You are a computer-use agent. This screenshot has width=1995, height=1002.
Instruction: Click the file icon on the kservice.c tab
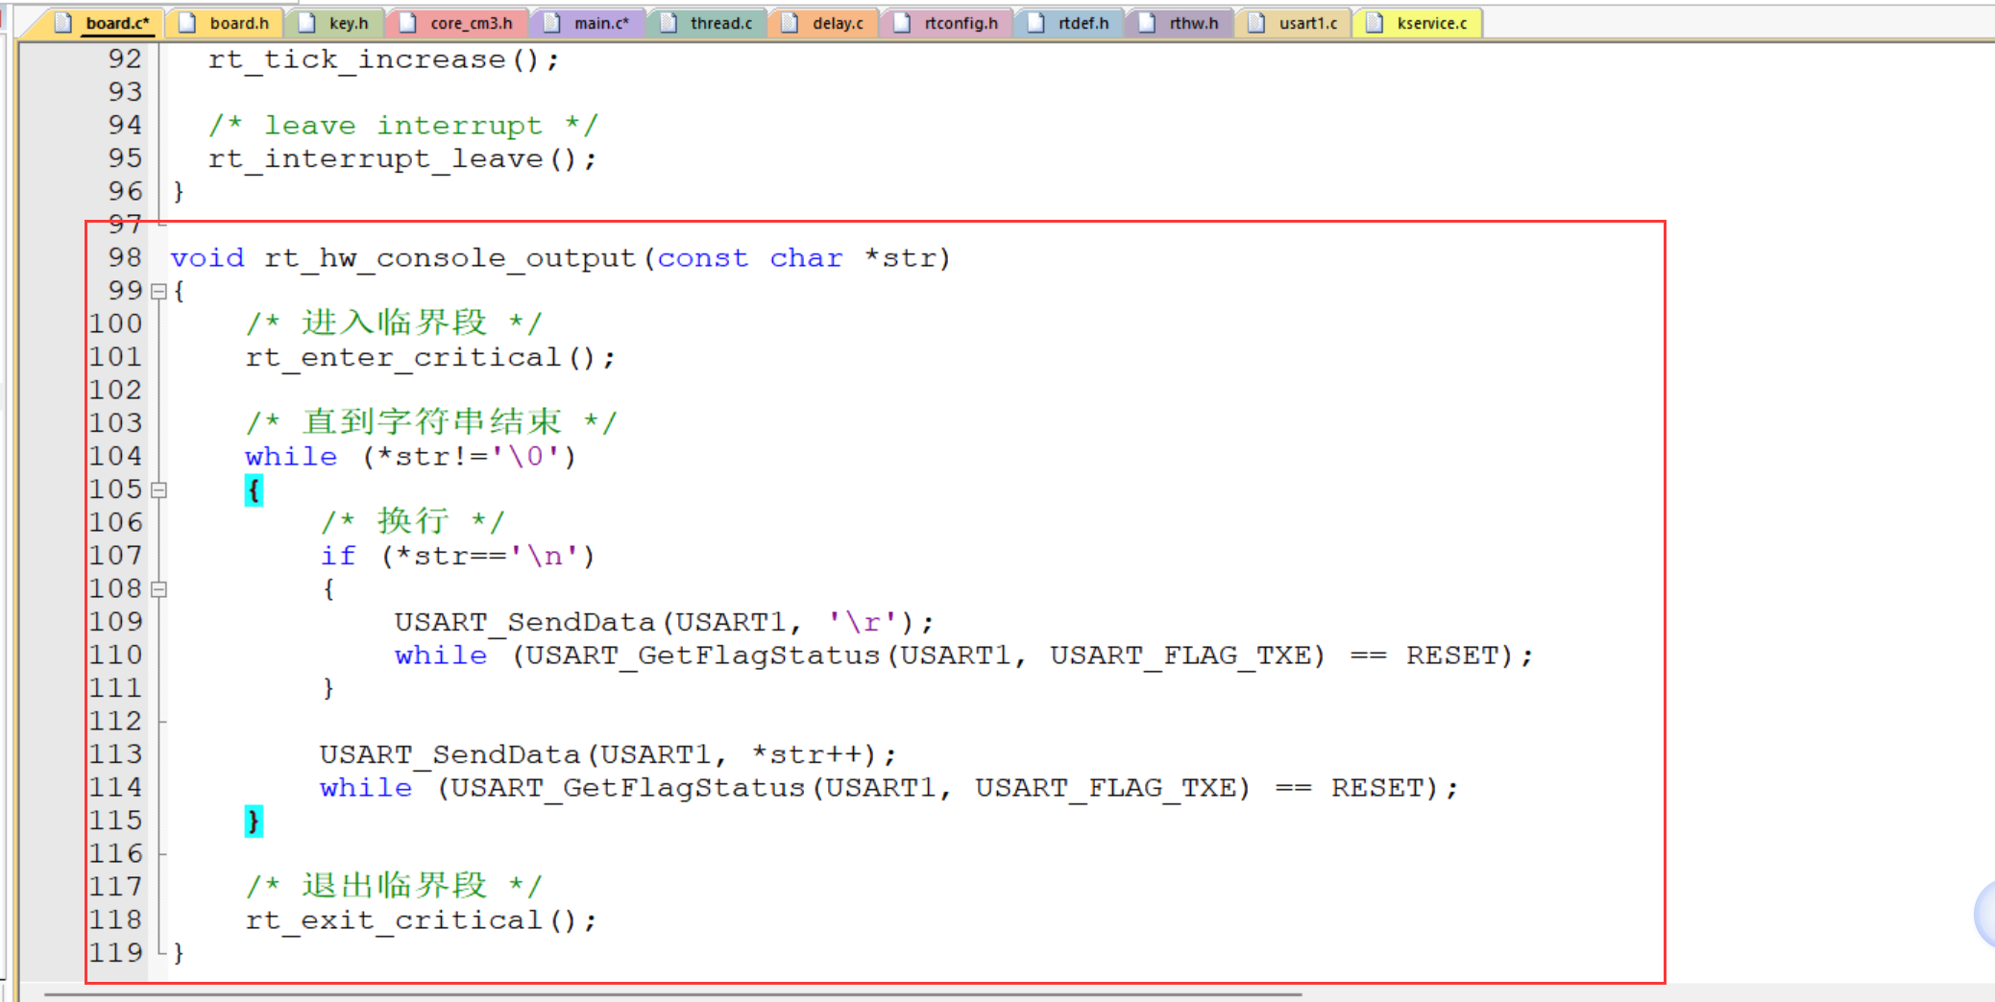pyautogui.click(x=1375, y=23)
